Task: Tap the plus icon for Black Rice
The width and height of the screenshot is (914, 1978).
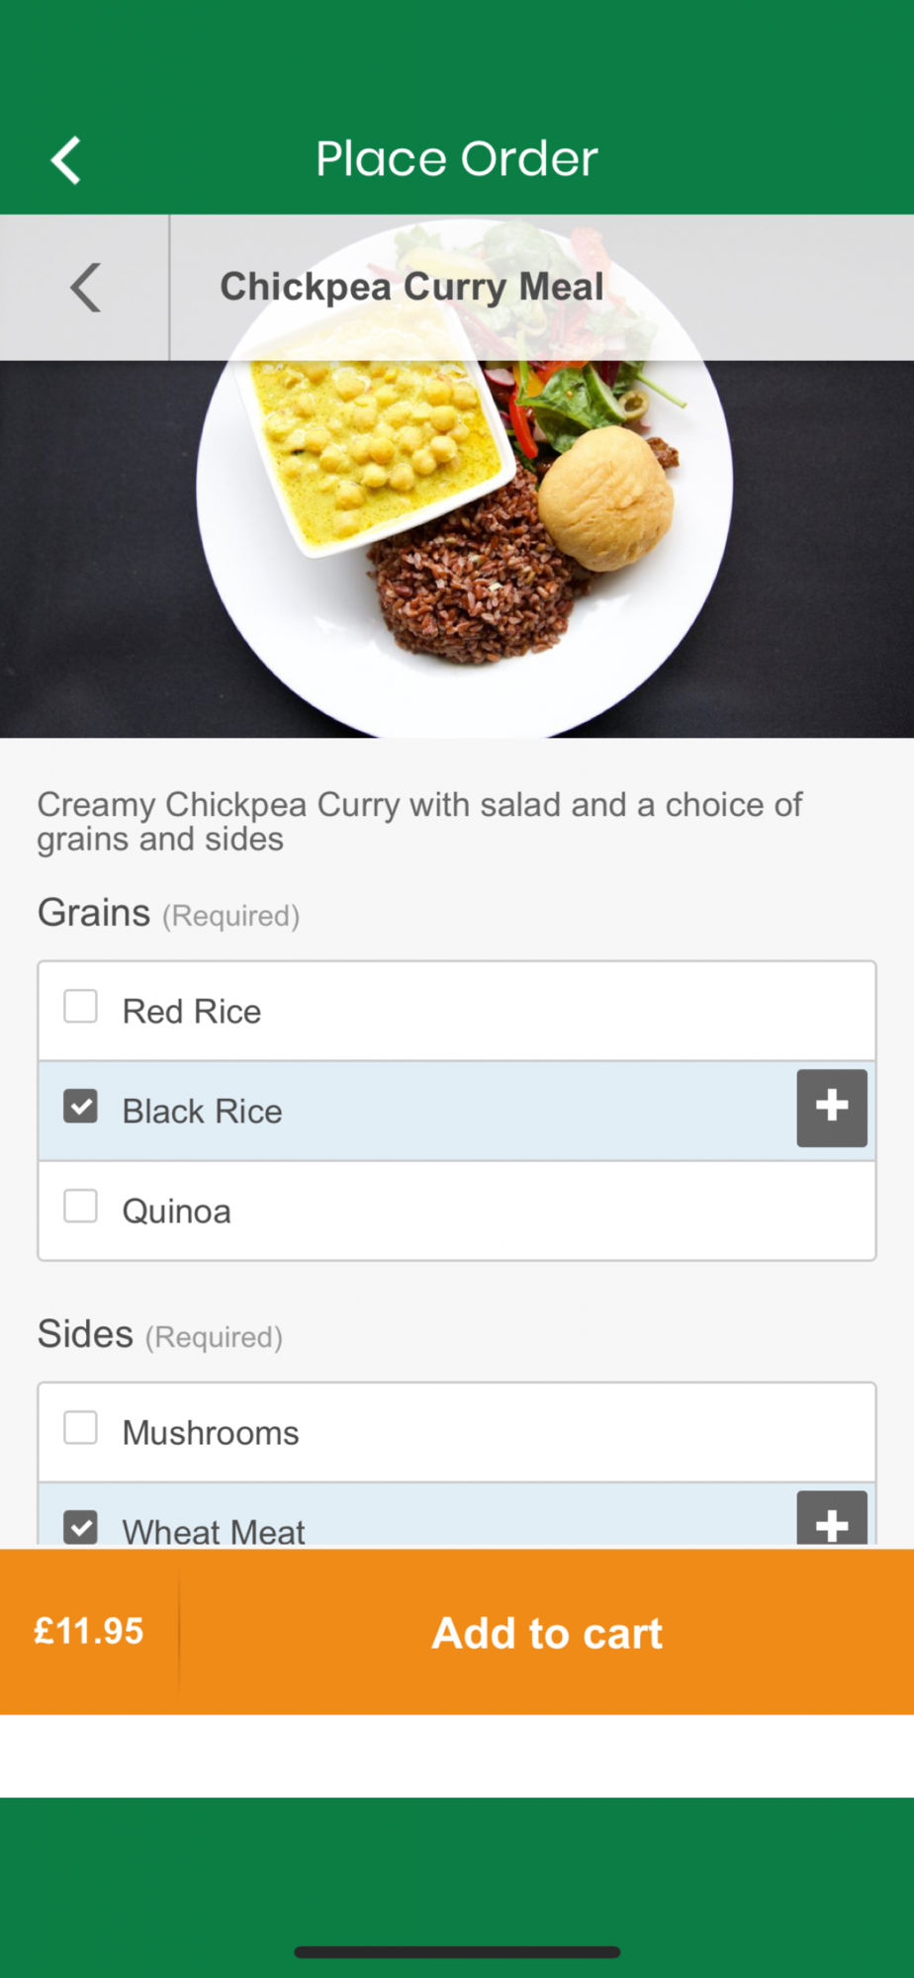Action: [832, 1108]
